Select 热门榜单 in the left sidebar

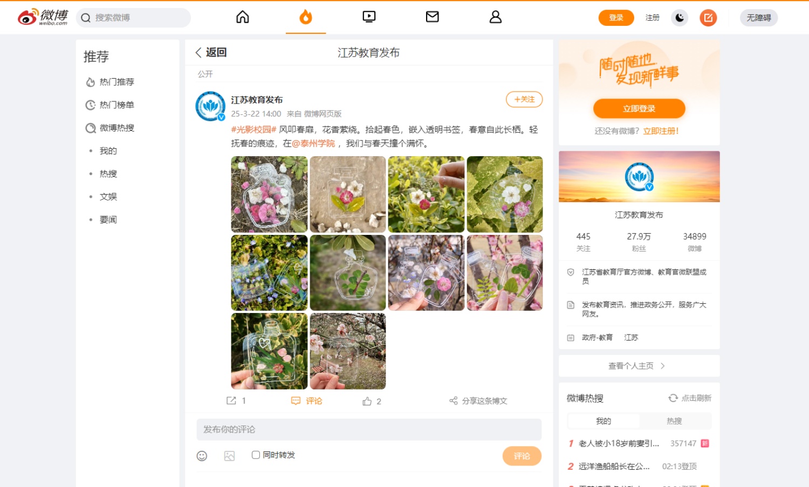[116, 105]
